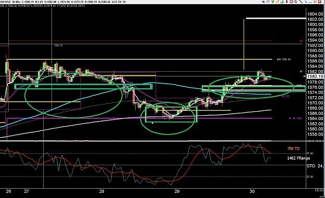Click the red circle toolbar icon
Image resolution: width=325 pixels, height=198 pixels.
[x=291, y=2]
